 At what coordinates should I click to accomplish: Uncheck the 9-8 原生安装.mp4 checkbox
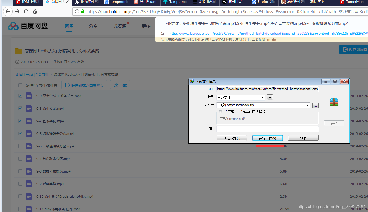(20, 108)
